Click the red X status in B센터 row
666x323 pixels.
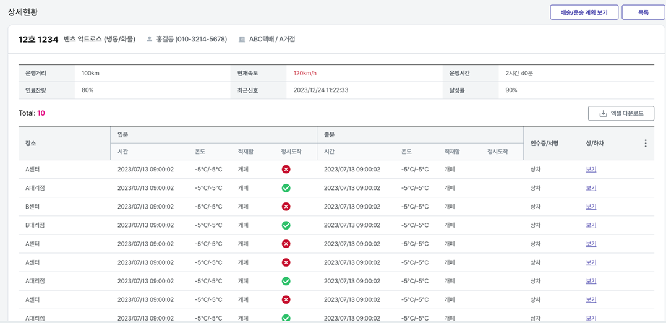click(x=286, y=207)
